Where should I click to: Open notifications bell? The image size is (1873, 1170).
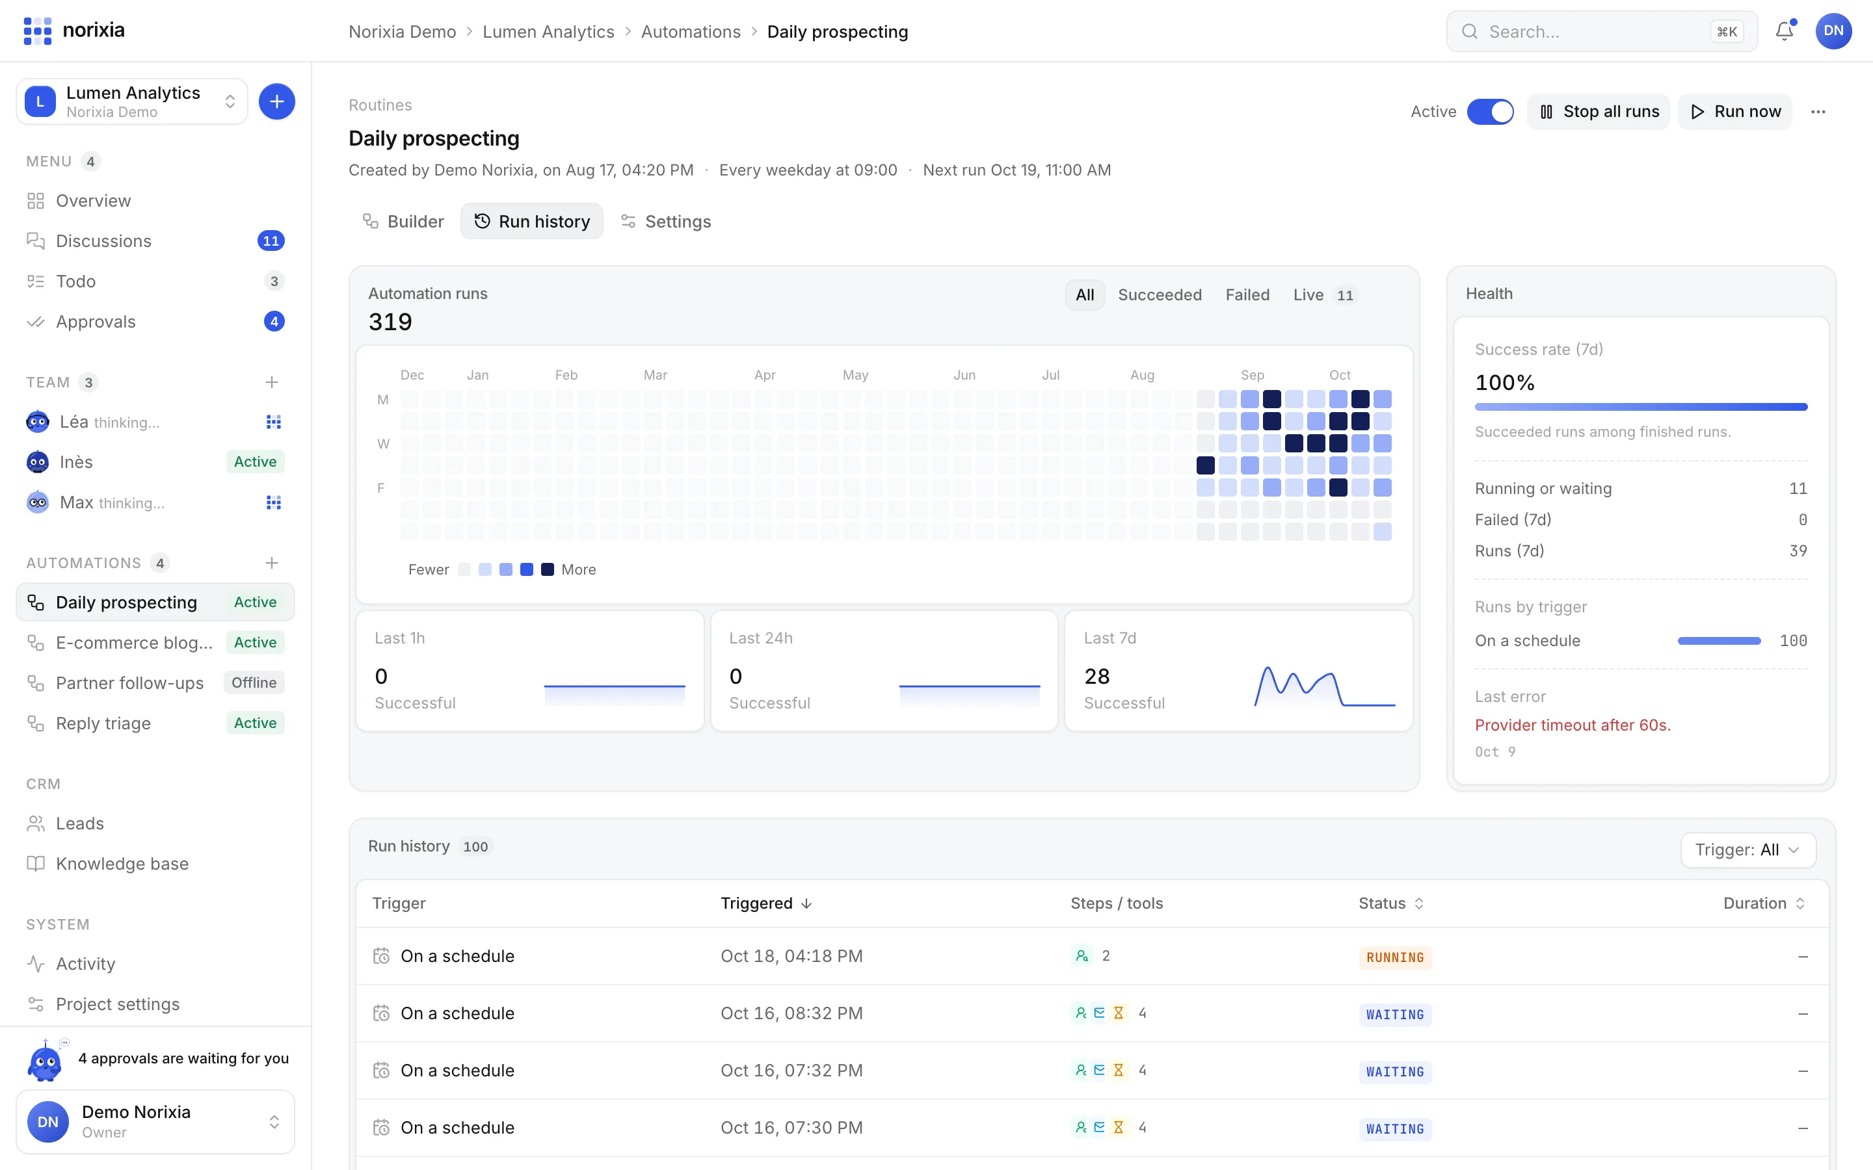tap(1785, 31)
